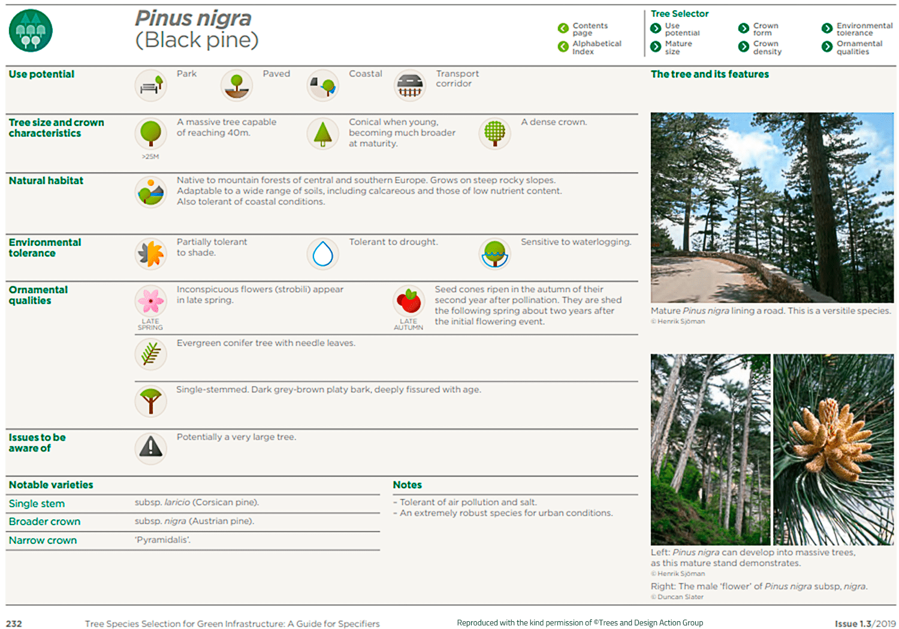The width and height of the screenshot is (899, 629).
Task: Click the 'Issues to be aware of' heading
Action: click(37, 443)
